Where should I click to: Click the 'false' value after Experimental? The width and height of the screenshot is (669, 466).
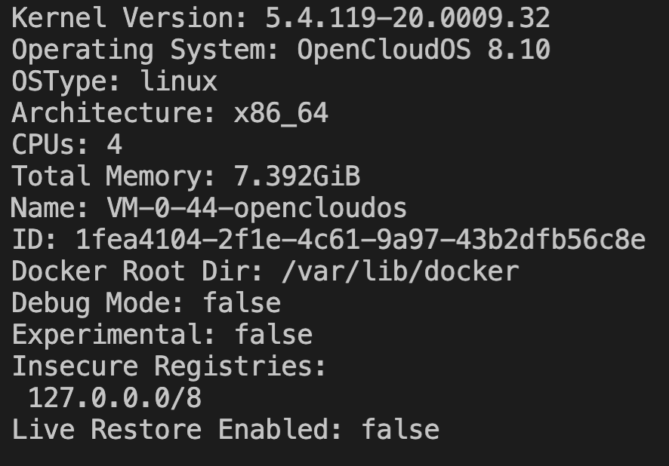(273, 335)
